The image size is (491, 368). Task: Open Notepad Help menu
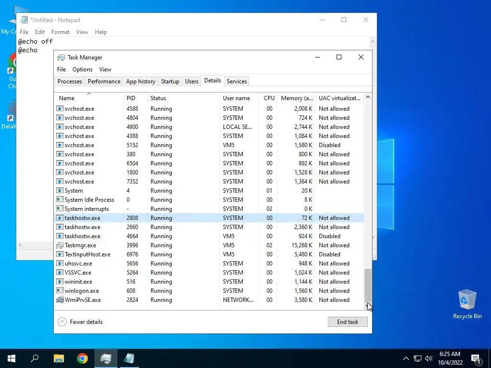tap(101, 32)
